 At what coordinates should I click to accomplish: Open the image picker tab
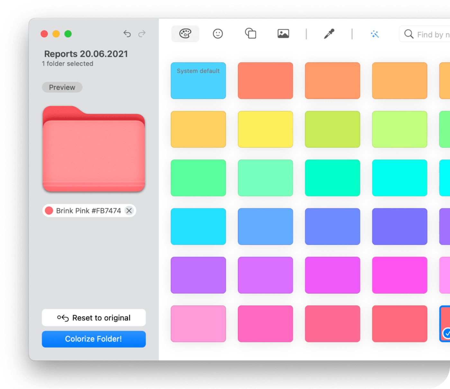tap(283, 33)
